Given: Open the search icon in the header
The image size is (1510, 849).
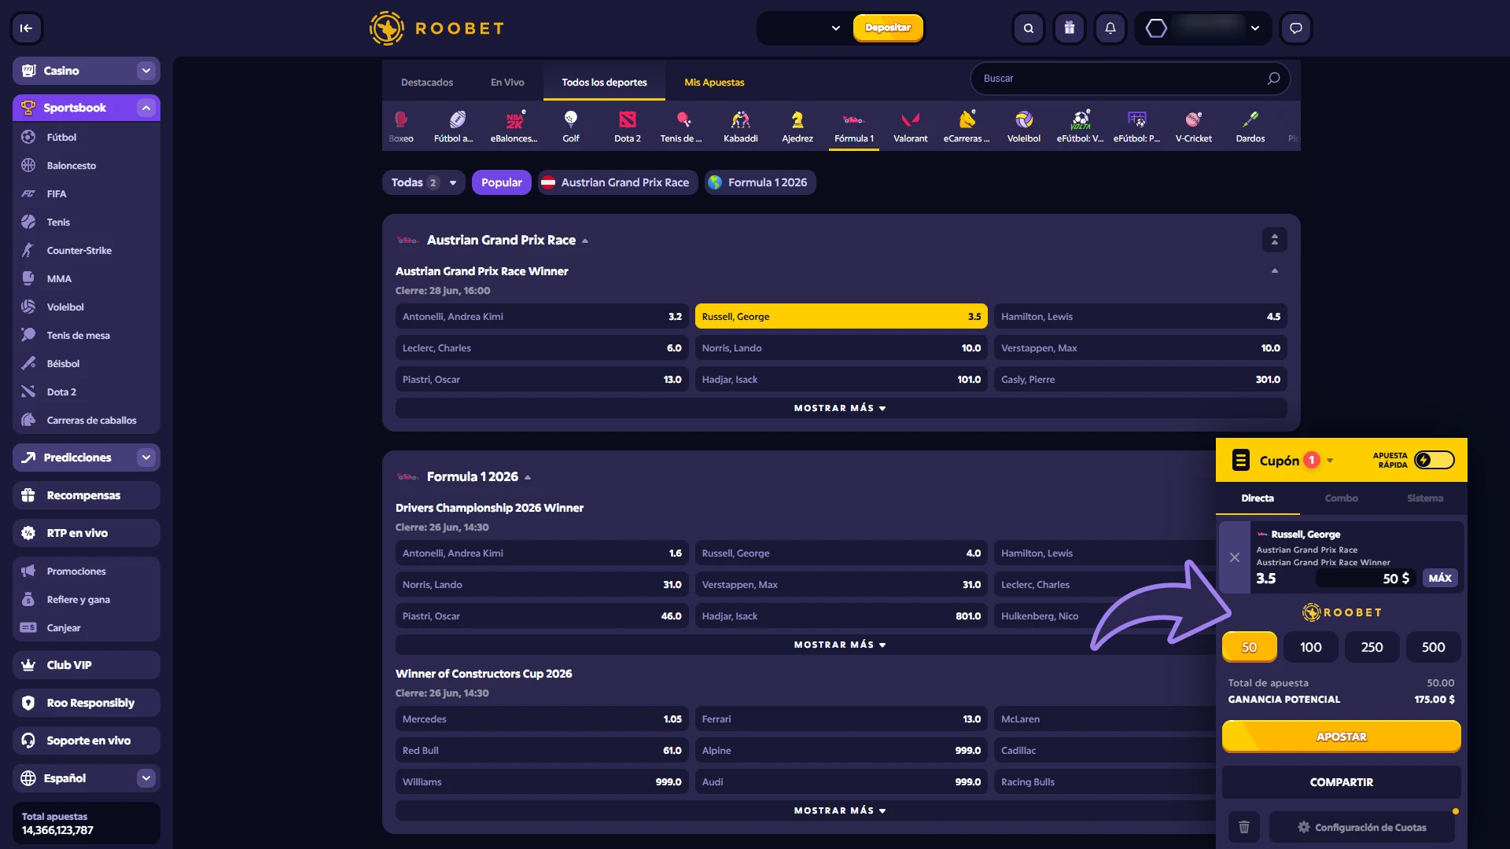Looking at the screenshot, I should click(x=1029, y=28).
